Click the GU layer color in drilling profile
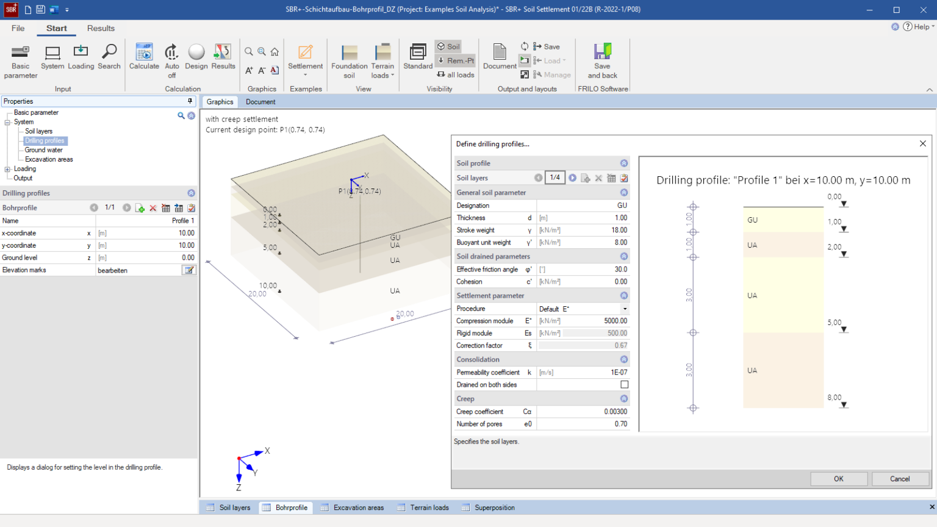The height and width of the screenshot is (527, 937). pos(783,220)
